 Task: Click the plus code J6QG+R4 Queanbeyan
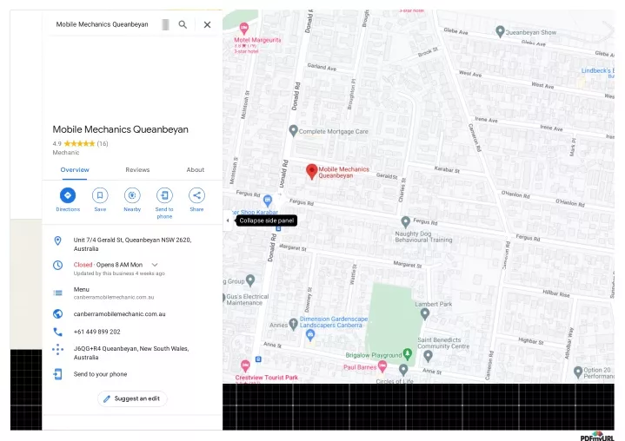coord(131,353)
